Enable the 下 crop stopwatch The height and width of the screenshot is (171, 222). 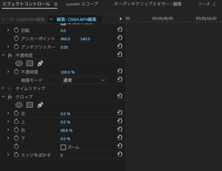(x=16, y=138)
